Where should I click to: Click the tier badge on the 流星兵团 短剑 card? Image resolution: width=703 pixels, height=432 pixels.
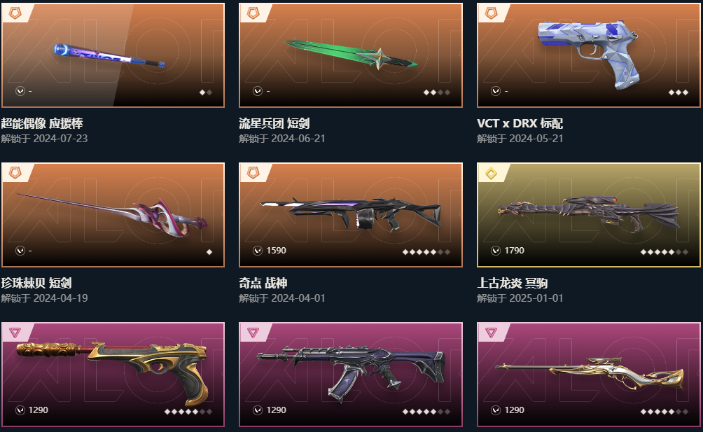pos(253,13)
